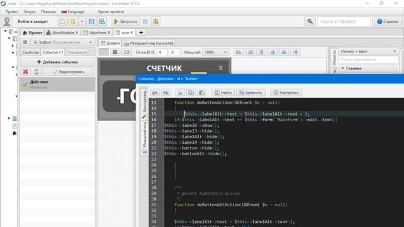Image resolution: width=404 pixels, height=227 pixels.
Task: Select the Действие event in list
Action: point(57,84)
